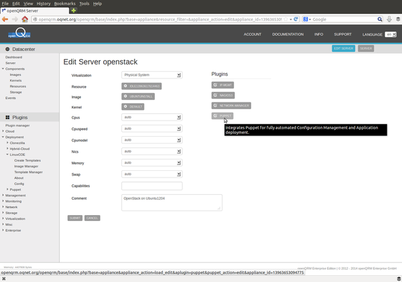Viewport: 402px width, 282px height.
Task: Open the Bookmarks menu
Action: pos(64,3)
